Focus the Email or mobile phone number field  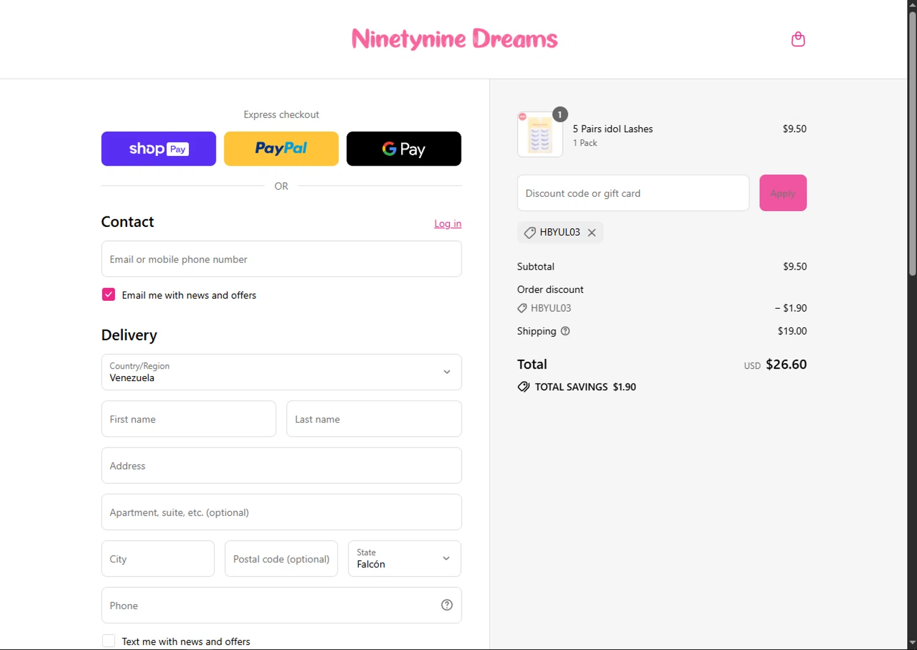coord(281,259)
